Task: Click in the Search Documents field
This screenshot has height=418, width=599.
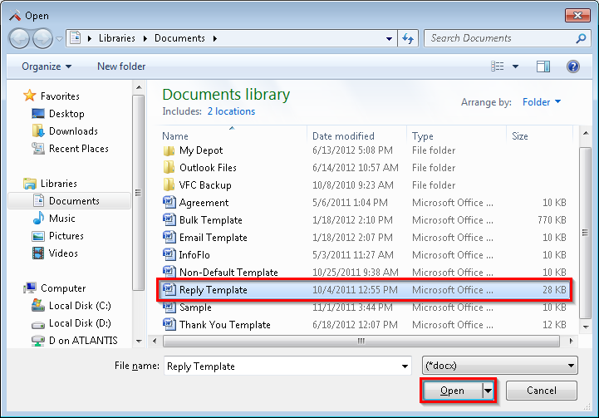Action: point(498,38)
